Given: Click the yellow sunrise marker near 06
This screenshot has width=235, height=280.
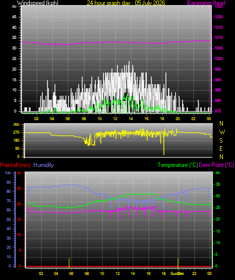Looking at the screenshot, I should [x=69, y=263].
